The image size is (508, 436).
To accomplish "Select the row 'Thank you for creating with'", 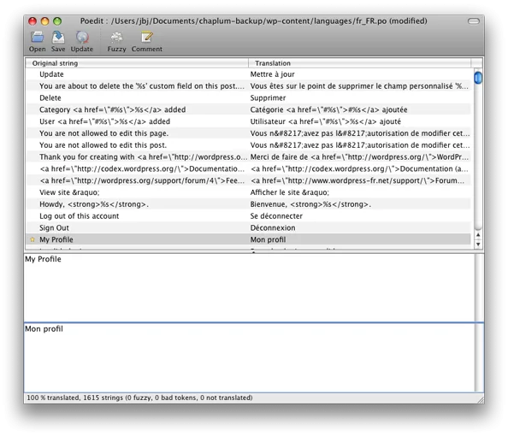I will [248, 157].
